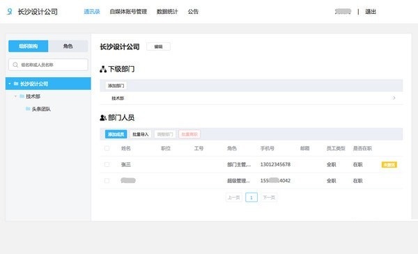This screenshot has height=254, width=418.
Task: Click 技术部 in the 下级部门 list
Action: (x=118, y=98)
